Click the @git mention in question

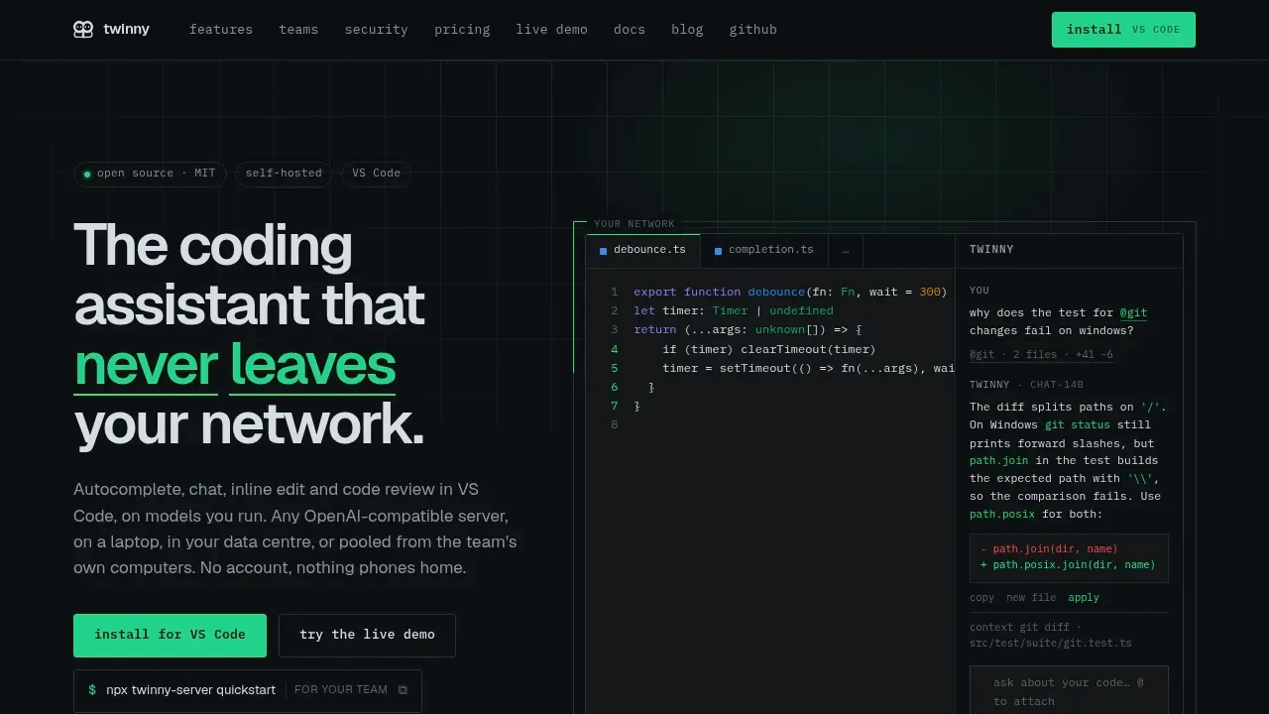click(1133, 312)
